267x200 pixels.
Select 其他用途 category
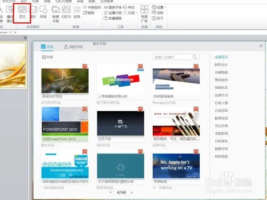(x=221, y=157)
